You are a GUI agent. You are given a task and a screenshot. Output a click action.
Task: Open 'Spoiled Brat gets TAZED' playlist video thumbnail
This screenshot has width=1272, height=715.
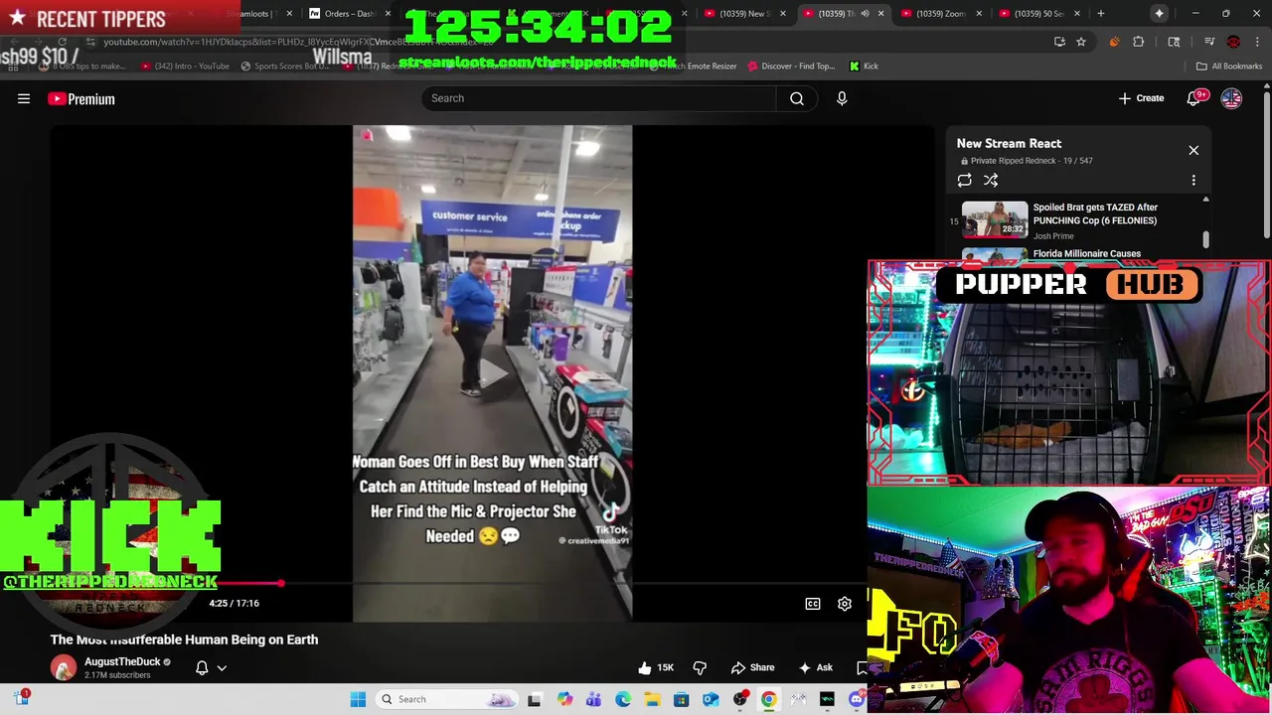[995, 219]
